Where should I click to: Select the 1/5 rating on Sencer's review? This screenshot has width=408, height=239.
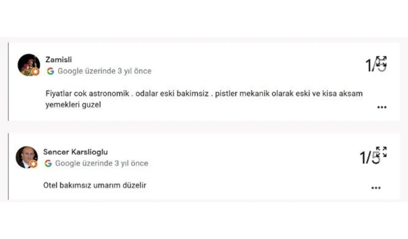(x=370, y=157)
